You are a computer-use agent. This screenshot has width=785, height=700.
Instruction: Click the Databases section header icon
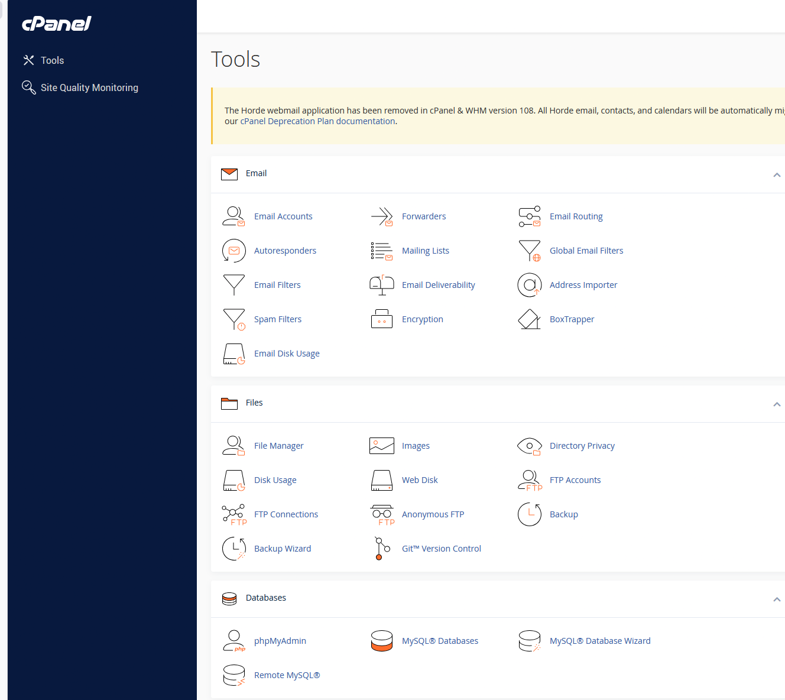click(229, 598)
